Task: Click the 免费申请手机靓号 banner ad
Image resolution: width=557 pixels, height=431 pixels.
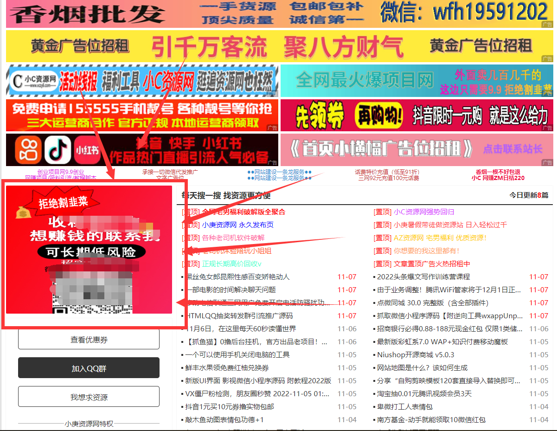Action: coord(142,116)
